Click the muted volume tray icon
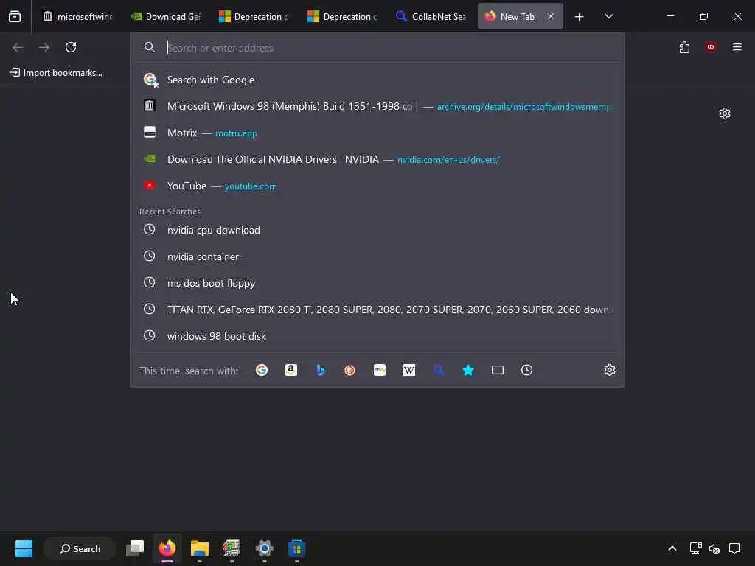The height and width of the screenshot is (566, 755). [714, 548]
